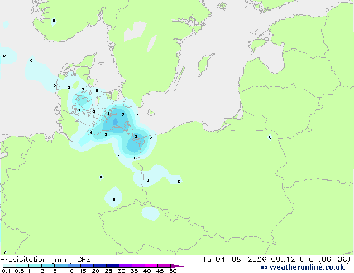Pick the 20 mm legend color box
This screenshot has width=354, height=273.
[x=99, y=266]
